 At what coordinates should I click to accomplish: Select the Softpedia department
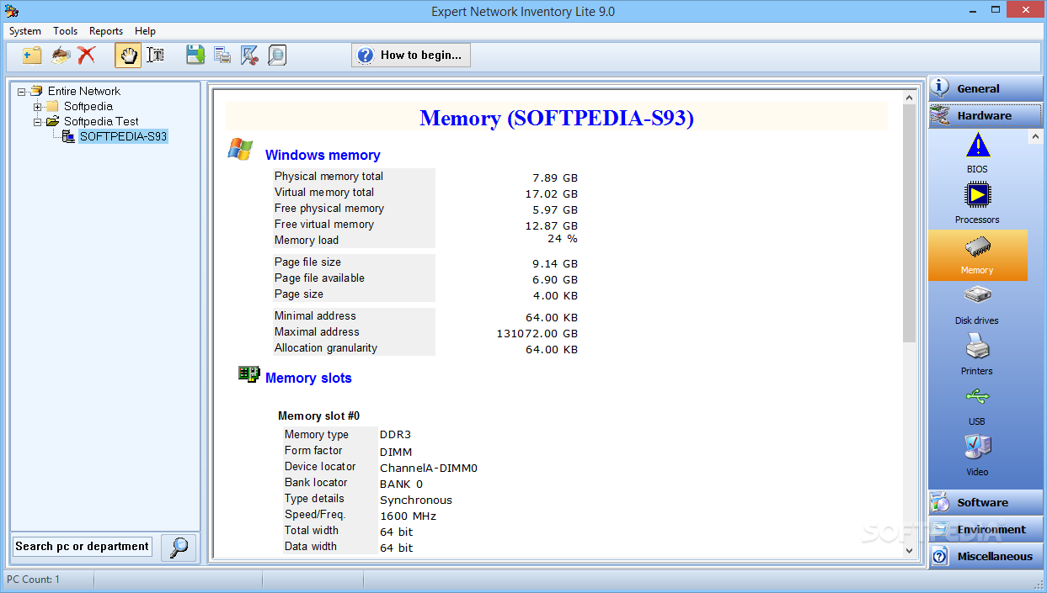88,106
